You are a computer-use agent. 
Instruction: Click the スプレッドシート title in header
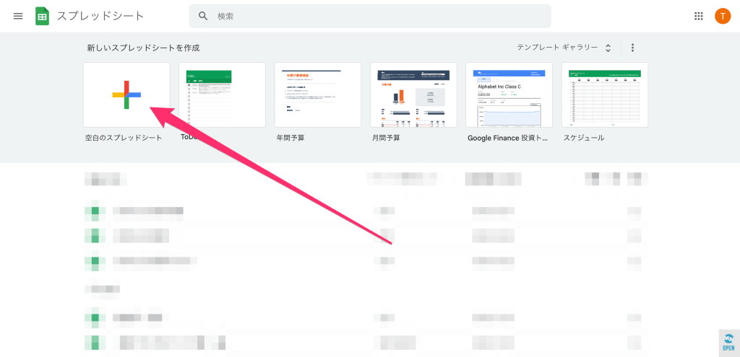click(100, 16)
